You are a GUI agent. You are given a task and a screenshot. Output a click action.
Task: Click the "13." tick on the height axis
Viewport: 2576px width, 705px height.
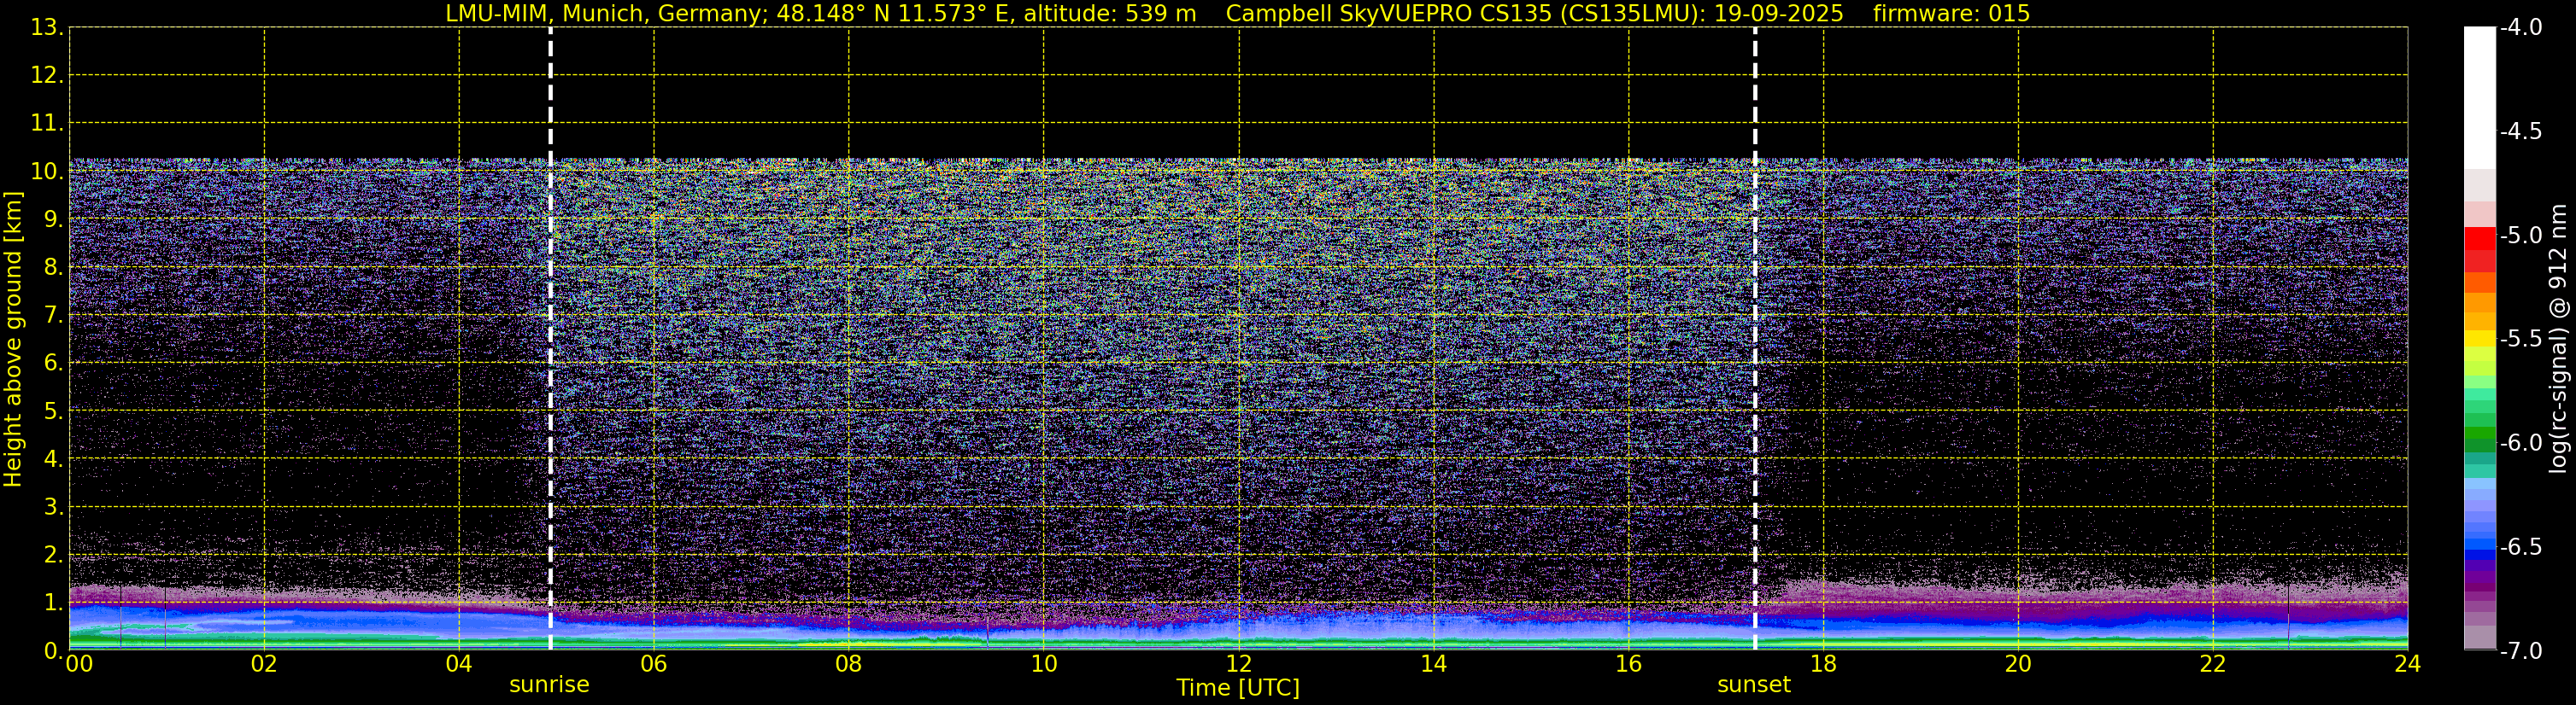click(46, 27)
